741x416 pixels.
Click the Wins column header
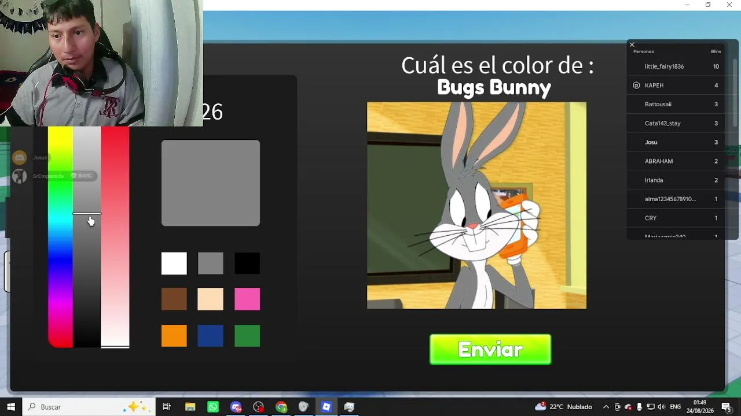click(x=716, y=51)
